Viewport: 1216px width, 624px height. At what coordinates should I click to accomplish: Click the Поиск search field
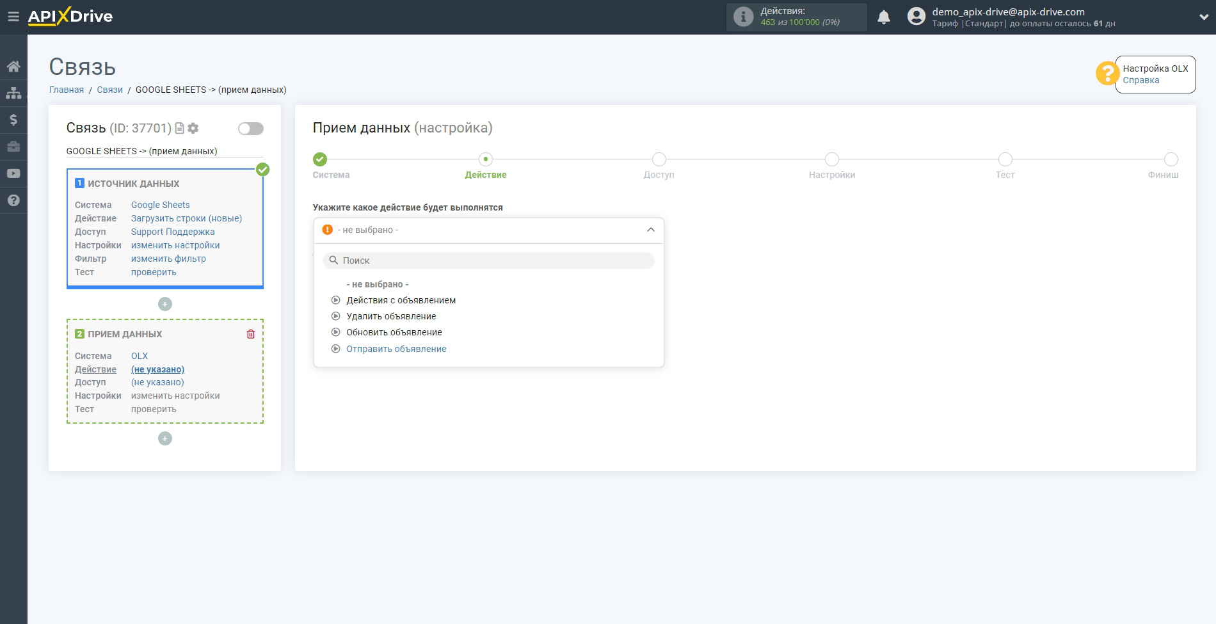click(x=489, y=260)
